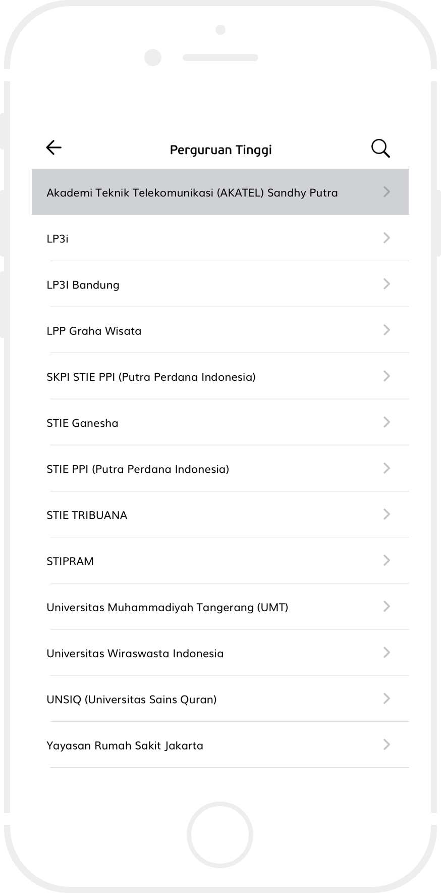Screen dimensions: 441x893
Task: Choose Universitas Muhammadiyah Tangerang (UMT)
Action: [x=168, y=607]
